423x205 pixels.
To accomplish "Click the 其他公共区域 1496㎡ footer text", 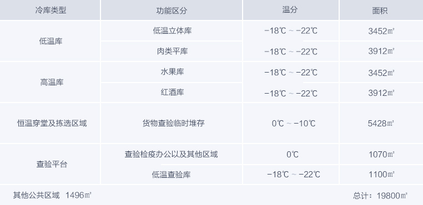I will (52, 195).
